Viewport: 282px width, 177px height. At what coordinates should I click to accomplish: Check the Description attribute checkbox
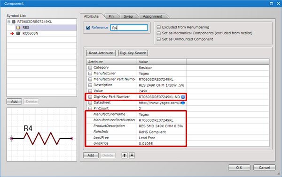(90, 85)
